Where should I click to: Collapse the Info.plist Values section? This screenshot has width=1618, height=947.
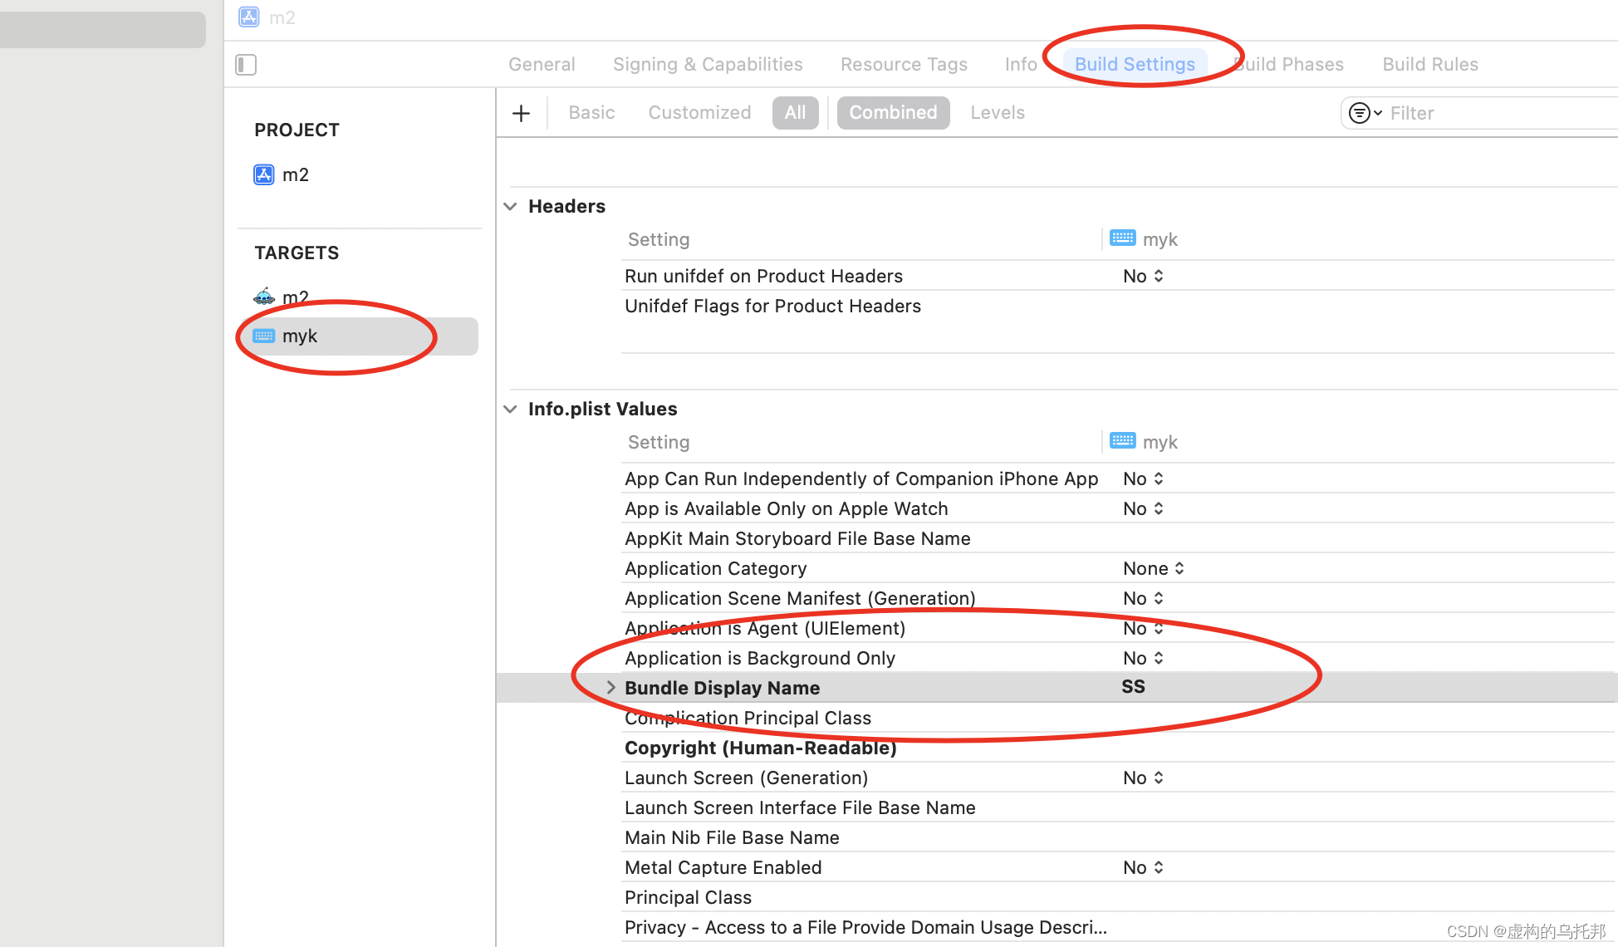511,409
